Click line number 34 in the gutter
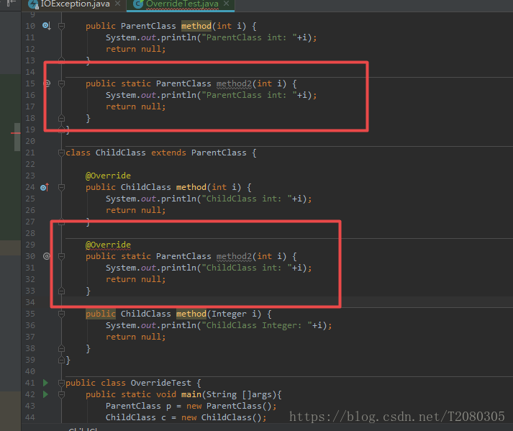Screen dimensions: 513x431 pyautogui.click(x=30, y=302)
